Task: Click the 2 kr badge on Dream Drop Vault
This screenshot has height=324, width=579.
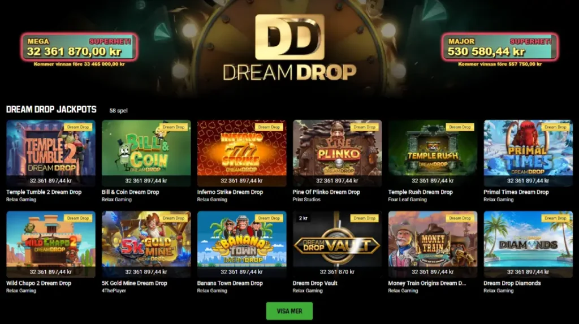Action: 303,218
